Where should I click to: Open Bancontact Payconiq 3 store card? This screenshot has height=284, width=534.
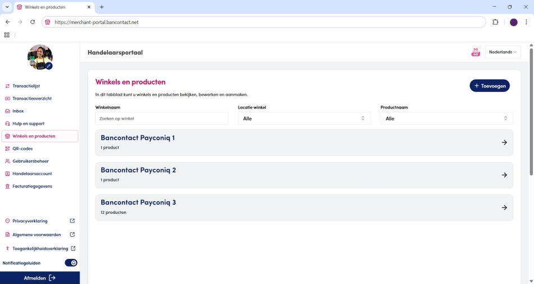tap(304, 208)
